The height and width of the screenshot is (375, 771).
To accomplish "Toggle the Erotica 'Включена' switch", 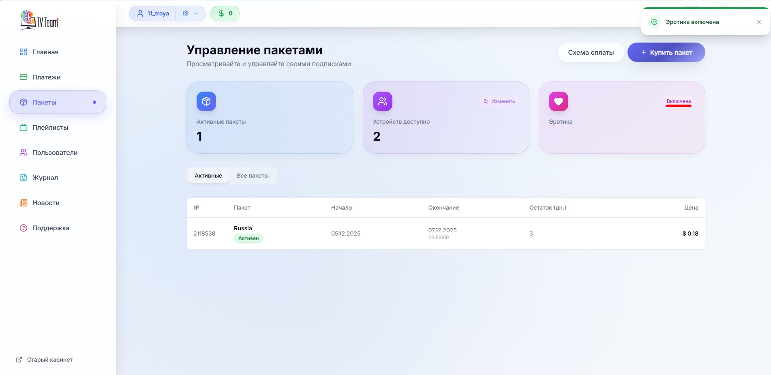I will click(678, 101).
